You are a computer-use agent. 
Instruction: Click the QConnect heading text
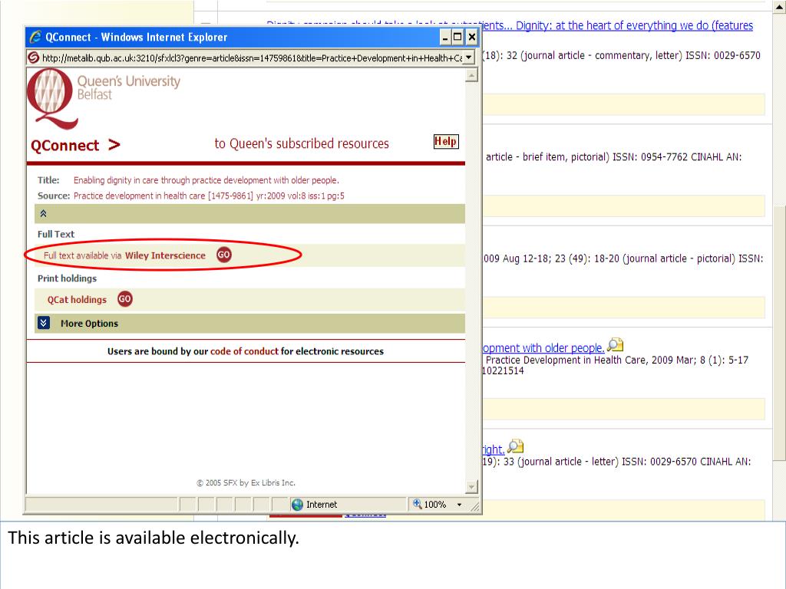tap(65, 145)
